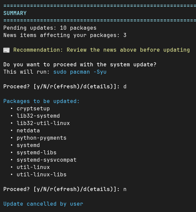
Task: Click the last Proceed prompt answered 'n'
Action: click(65, 189)
